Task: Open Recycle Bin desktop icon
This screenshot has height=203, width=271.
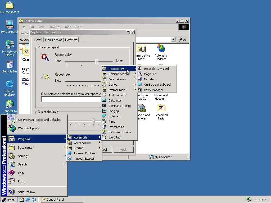Action: pyautogui.click(x=10, y=67)
